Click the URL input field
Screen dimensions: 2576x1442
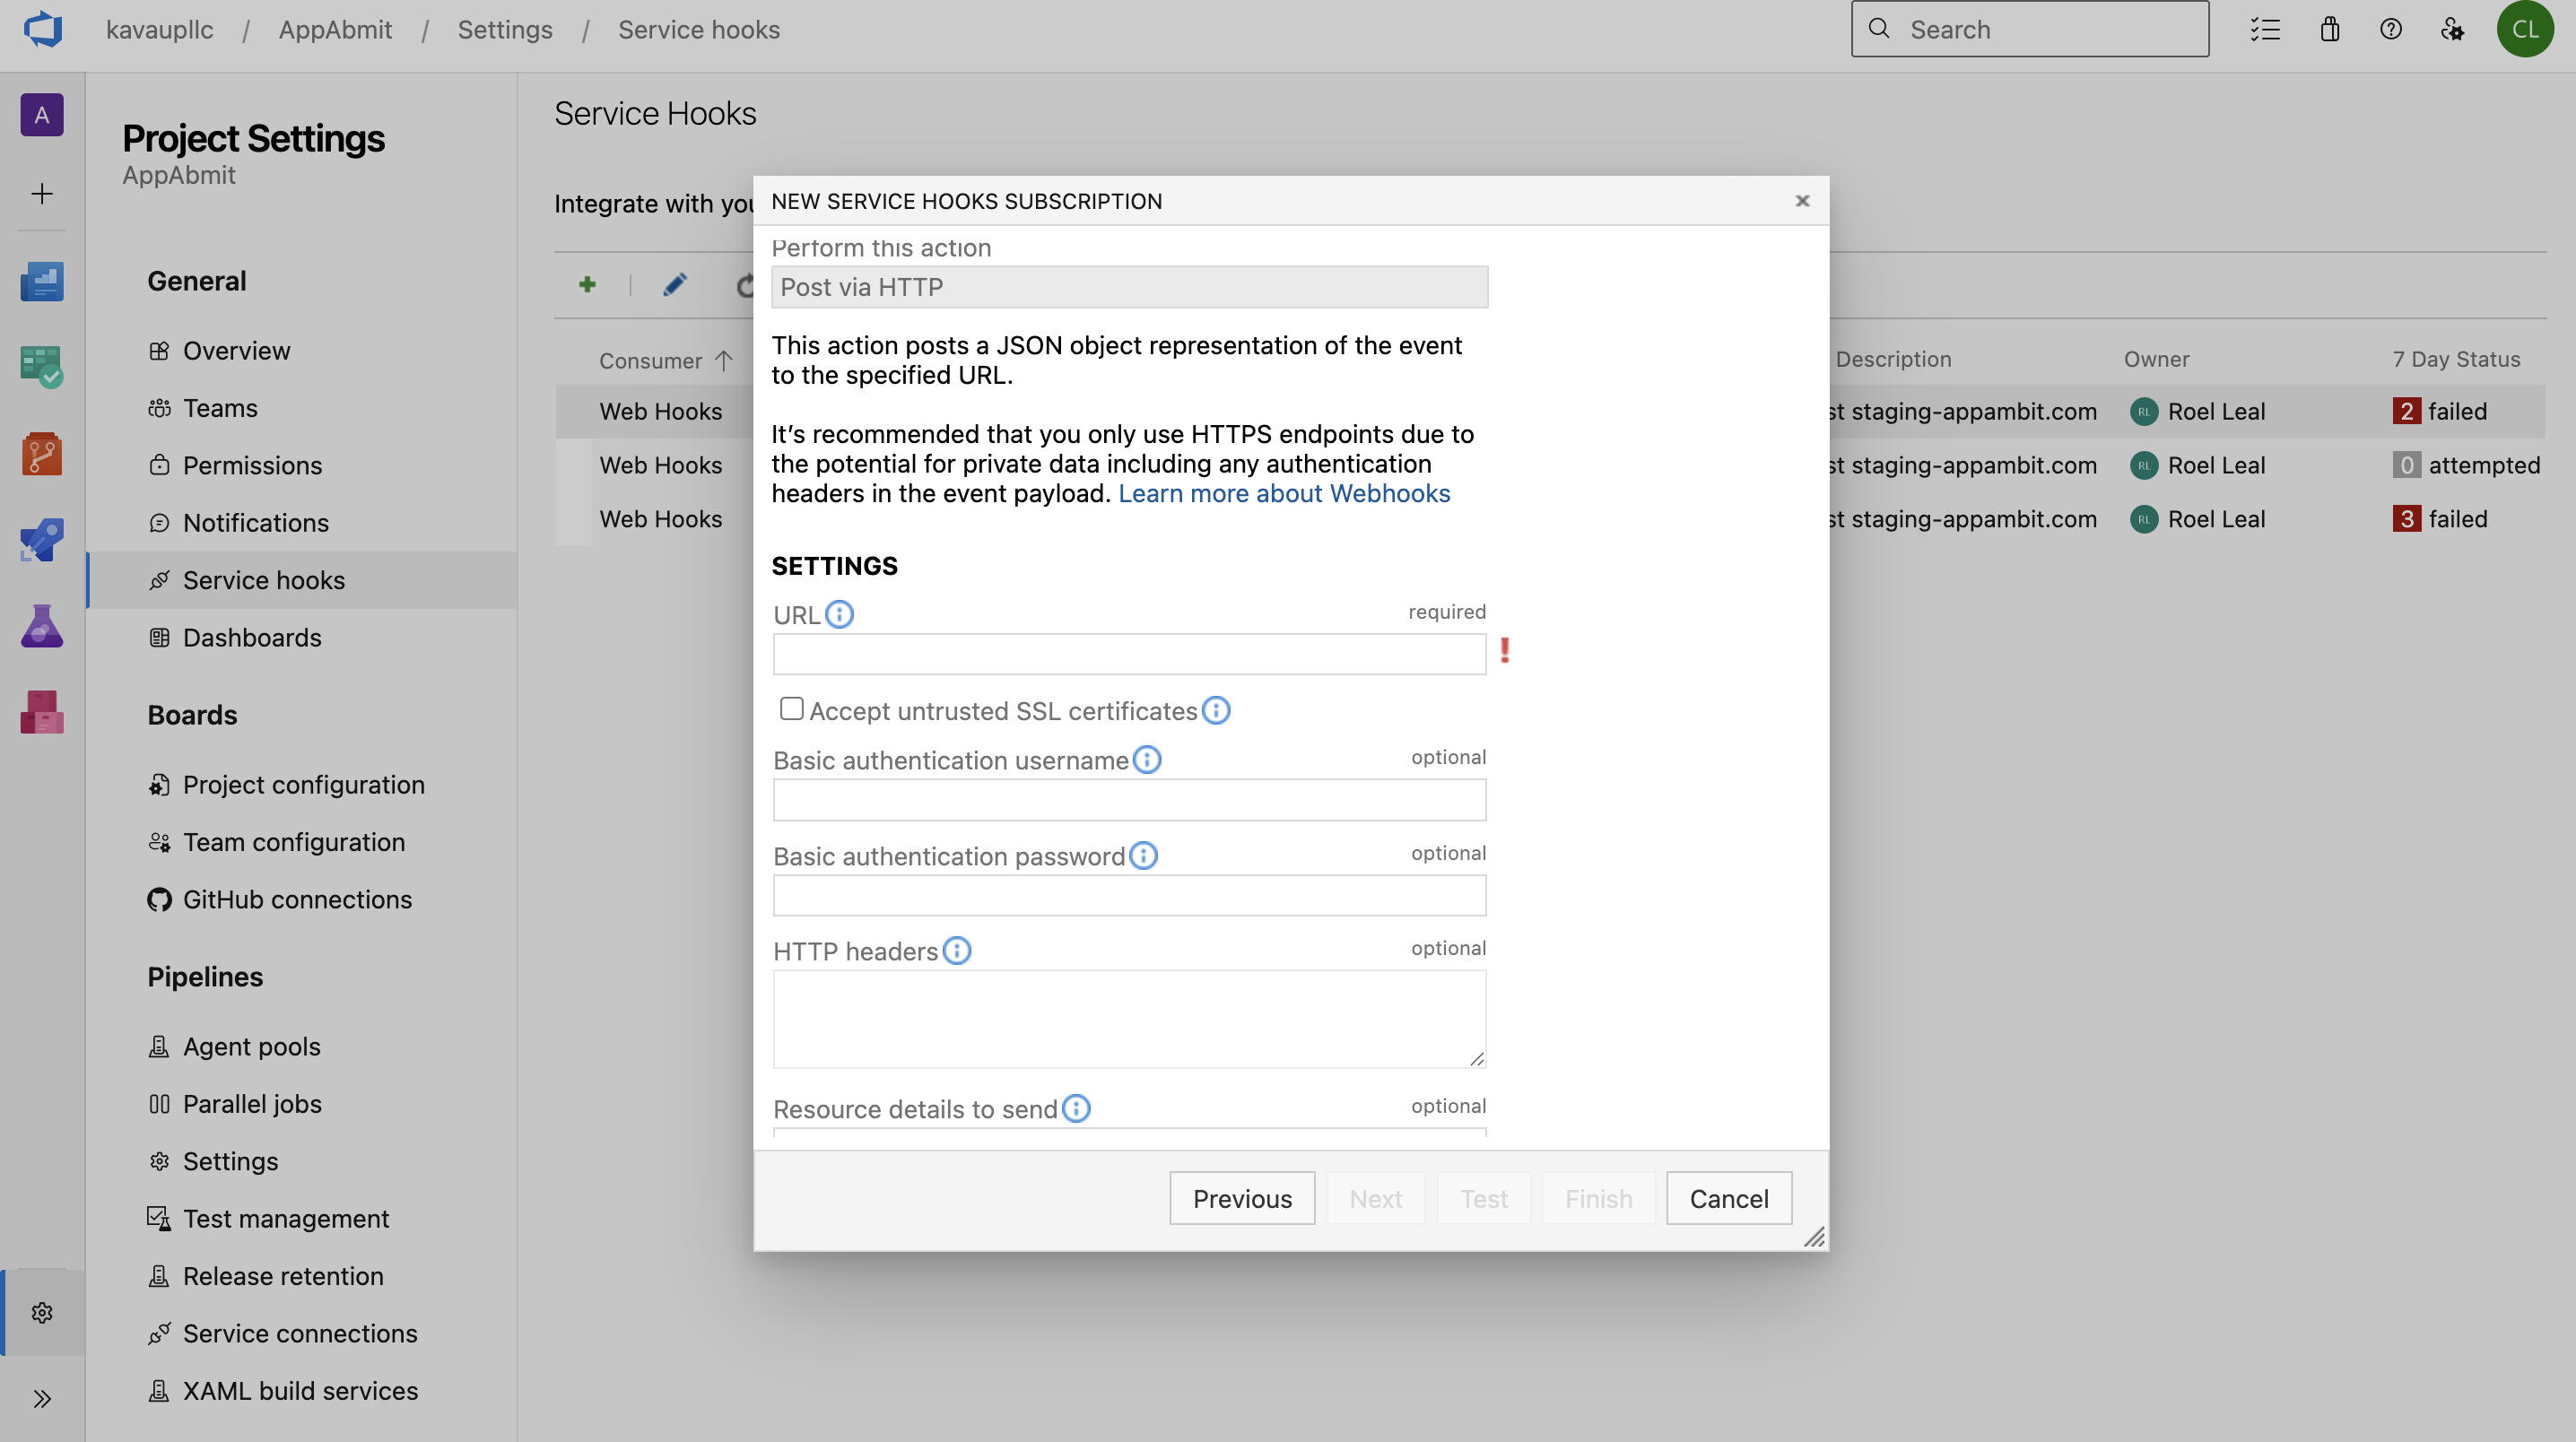[x=1128, y=654]
